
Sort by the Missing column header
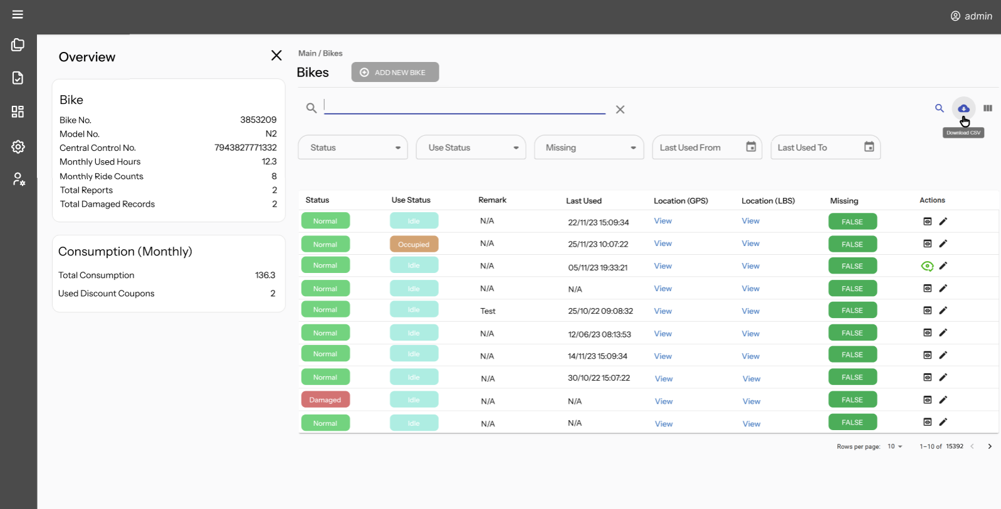[844, 201]
